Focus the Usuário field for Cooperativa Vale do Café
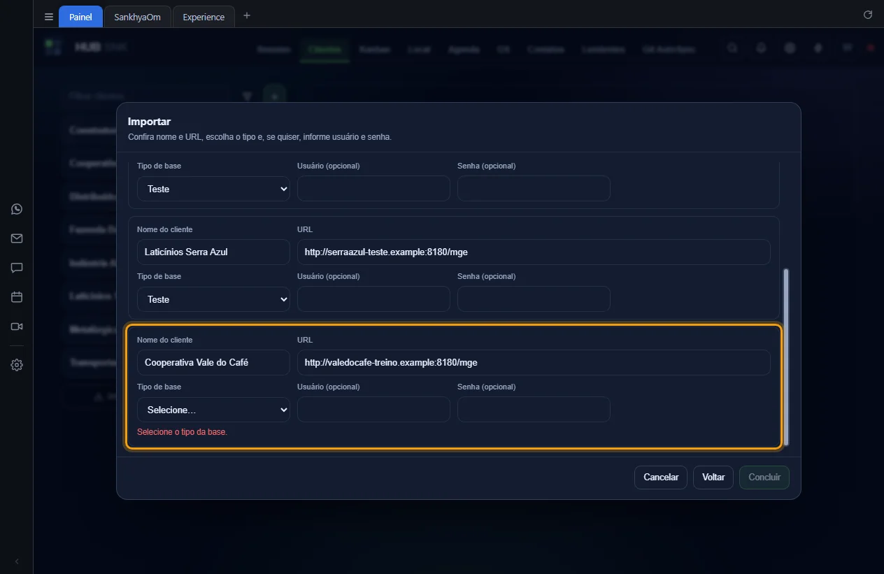 373,410
